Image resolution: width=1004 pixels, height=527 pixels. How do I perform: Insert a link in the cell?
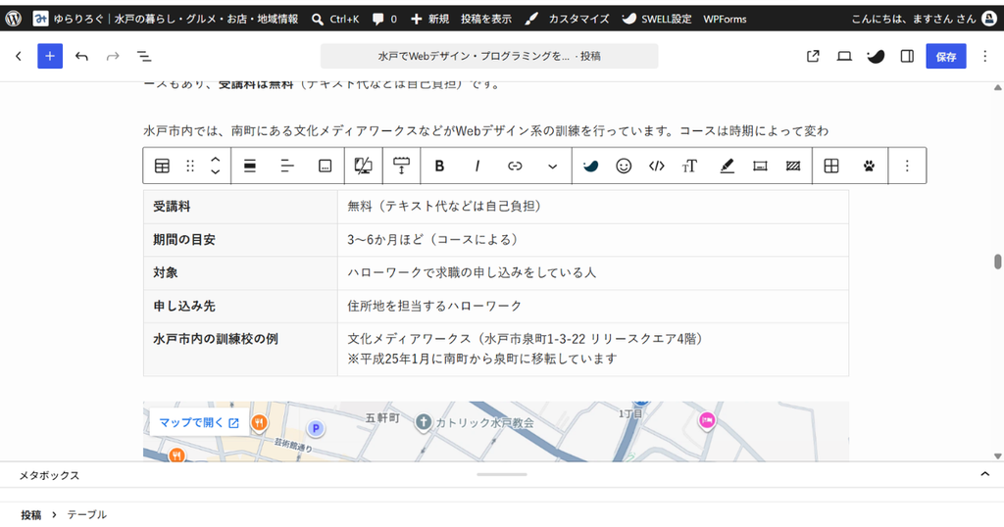coord(515,166)
